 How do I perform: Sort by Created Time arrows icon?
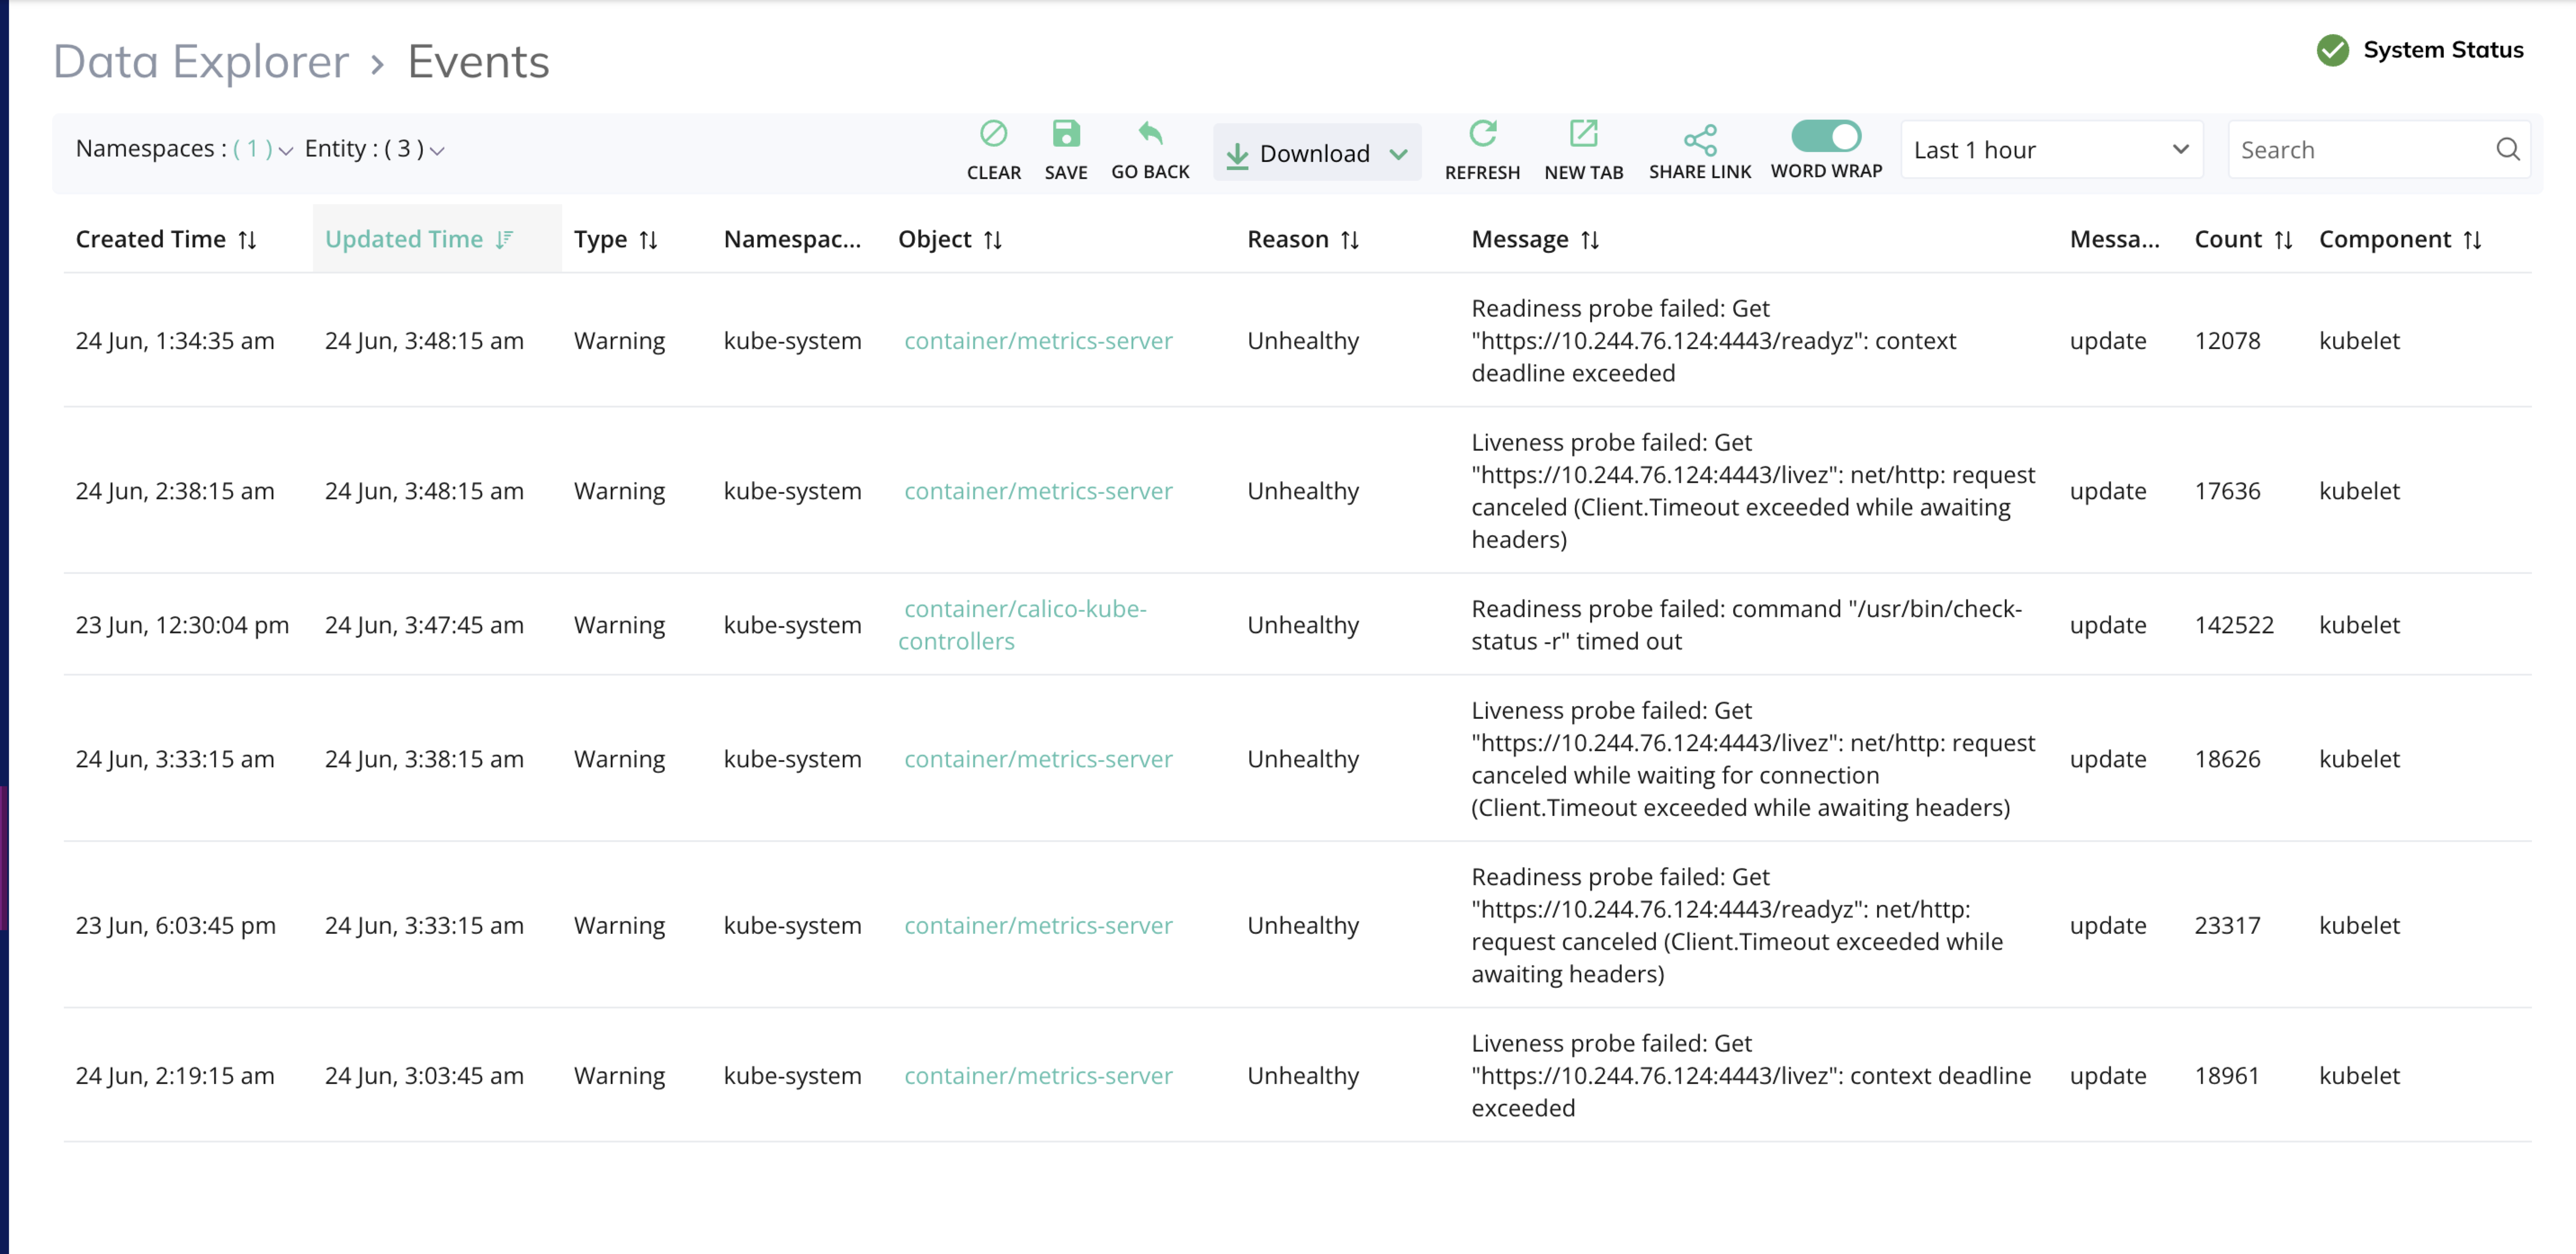(x=247, y=240)
